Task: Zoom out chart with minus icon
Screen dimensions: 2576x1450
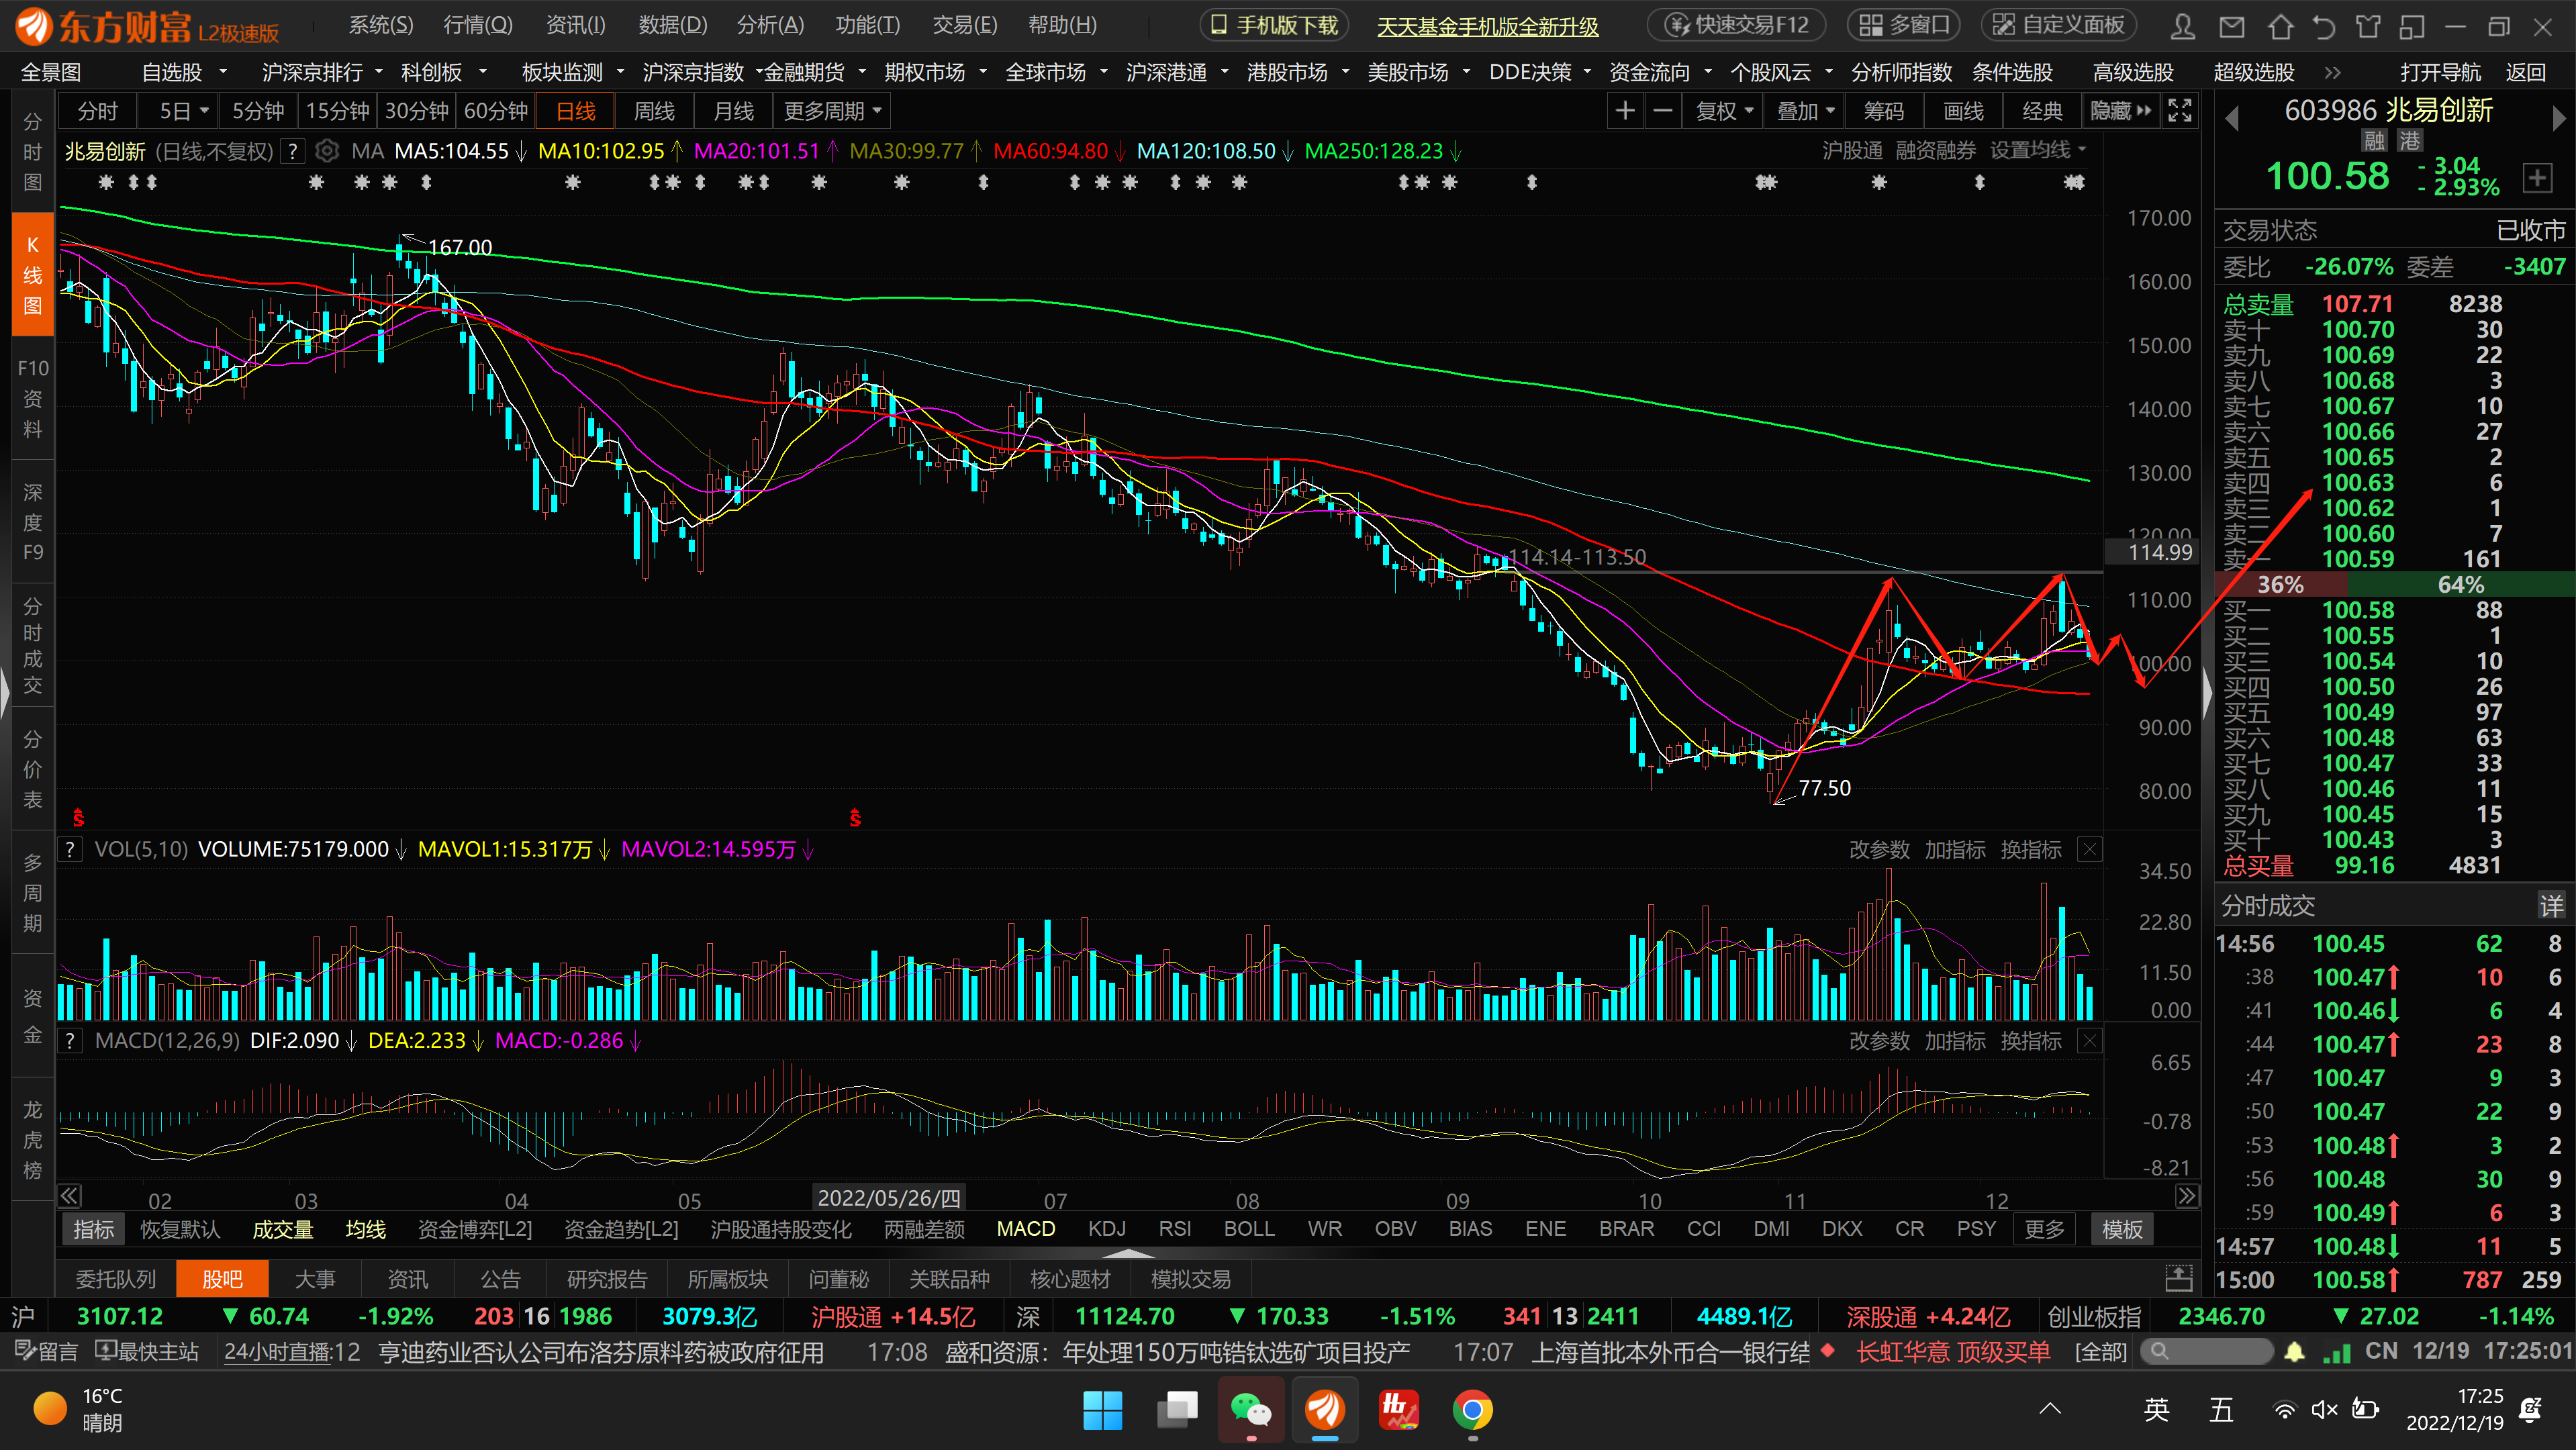Action: 1663,111
